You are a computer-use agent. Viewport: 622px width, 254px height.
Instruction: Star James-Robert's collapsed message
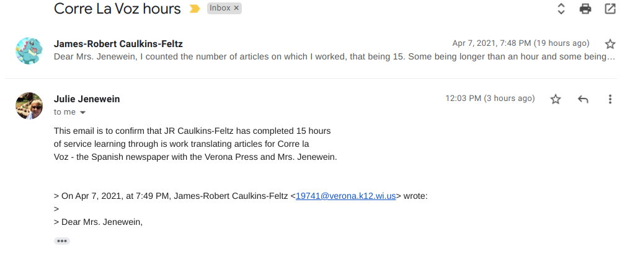click(610, 44)
